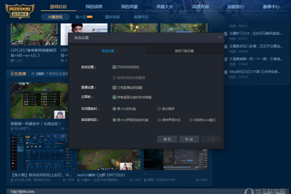Click the LSPL2017春季赛常规赛第四周 video title
Screen dimensions: 291x194
click(x=33, y=53)
